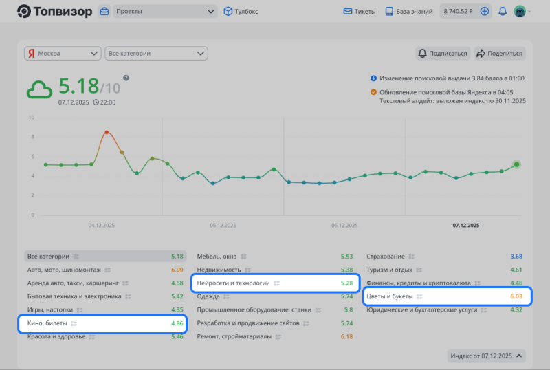Open the projects briefcase icon
This screenshot has height=370, width=550.
pos(104,11)
